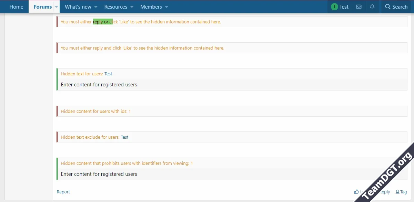The image size is (414, 202).
Task: Click the Report link
Action: point(63,192)
